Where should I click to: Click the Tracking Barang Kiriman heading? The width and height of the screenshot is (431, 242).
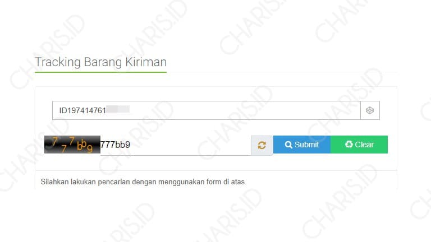[100, 62]
